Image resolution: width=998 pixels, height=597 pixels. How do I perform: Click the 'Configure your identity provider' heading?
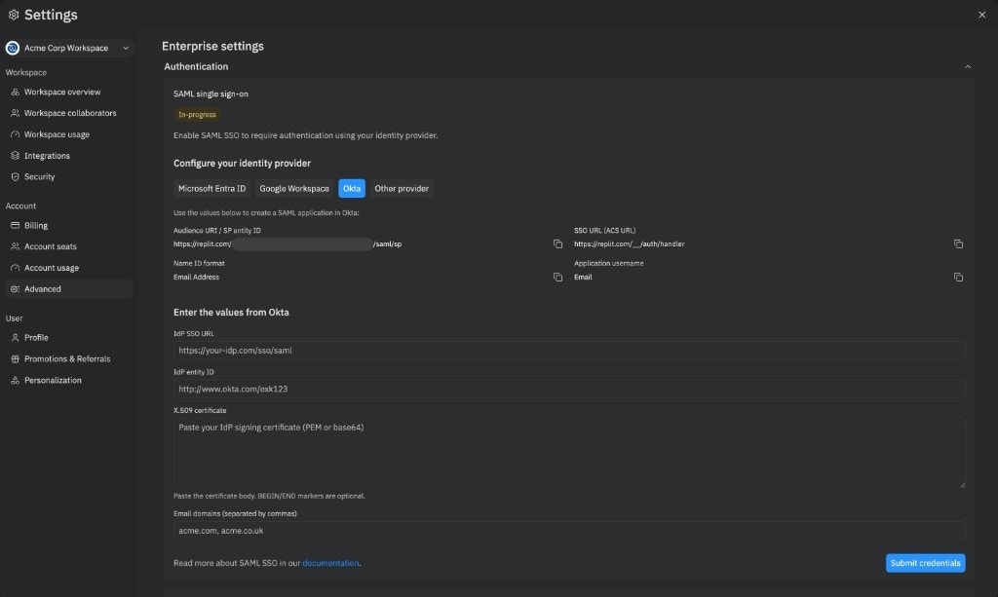click(242, 164)
